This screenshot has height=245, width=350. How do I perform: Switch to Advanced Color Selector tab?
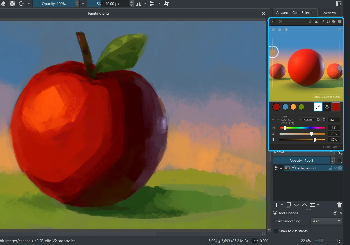click(295, 13)
